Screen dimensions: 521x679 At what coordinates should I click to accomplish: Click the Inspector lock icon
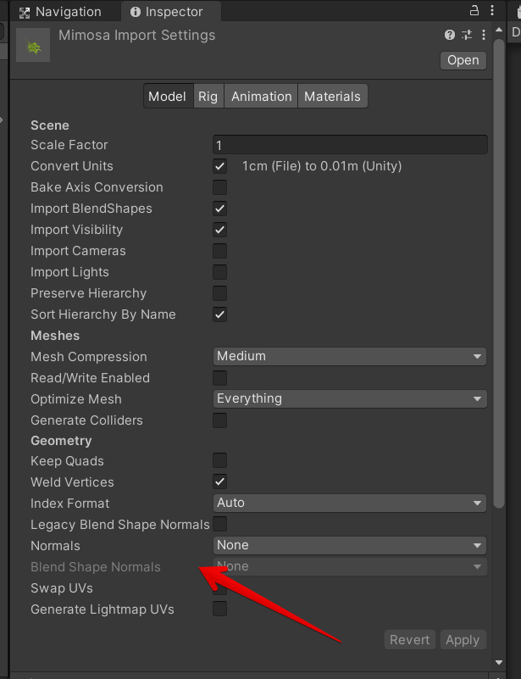pos(474,10)
